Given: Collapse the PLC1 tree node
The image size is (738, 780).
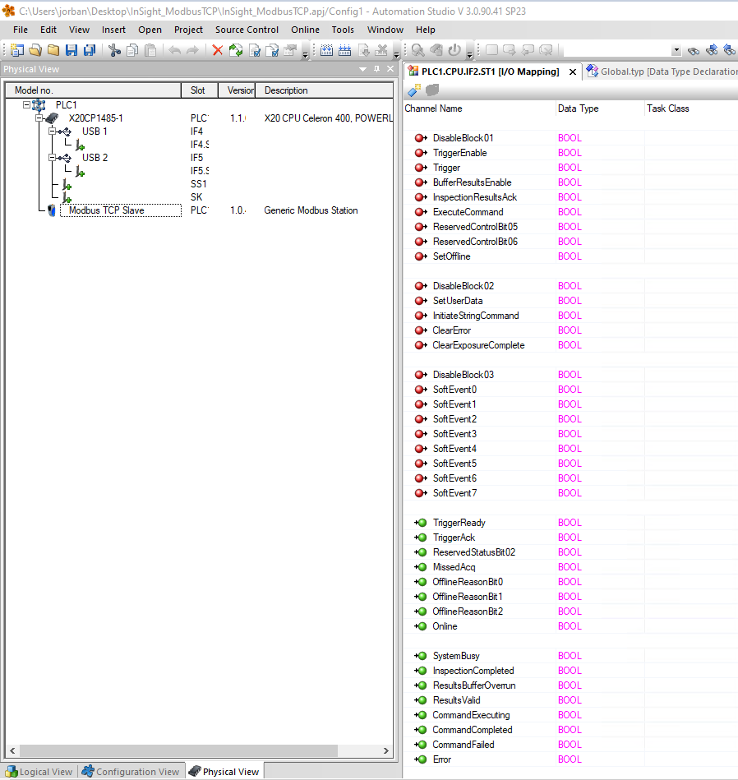Looking at the screenshot, I should 25,106.
